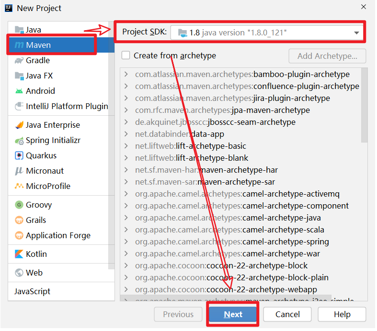Screen dimensions: 377x331
Task: Expand the bamboo-plugin-archetype tree node
Action: point(126,74)
